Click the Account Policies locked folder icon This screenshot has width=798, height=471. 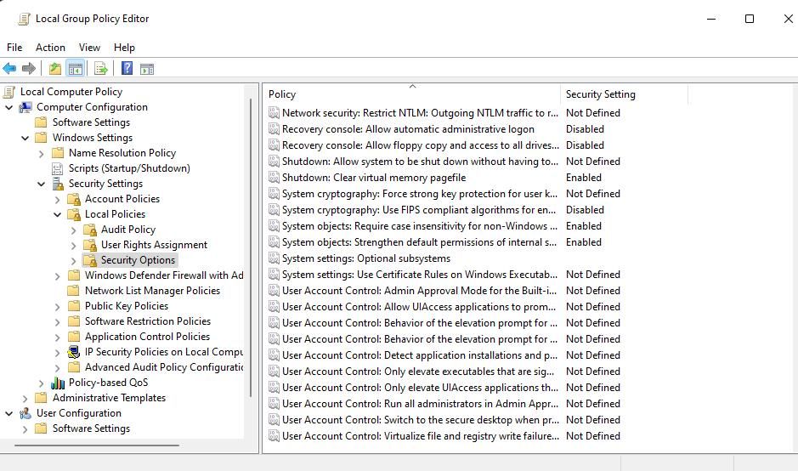(74, 199)
